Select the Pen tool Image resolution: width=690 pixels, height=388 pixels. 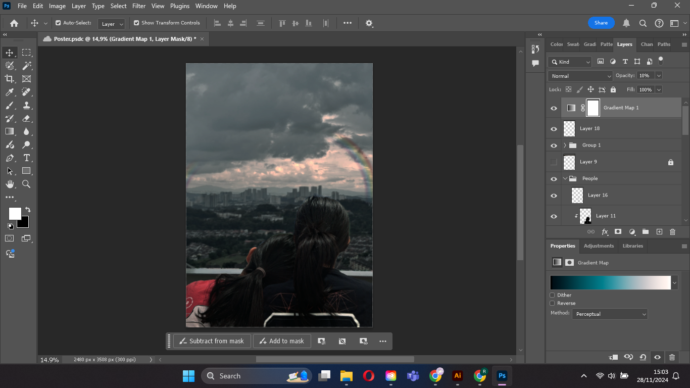tap(10, 158)
